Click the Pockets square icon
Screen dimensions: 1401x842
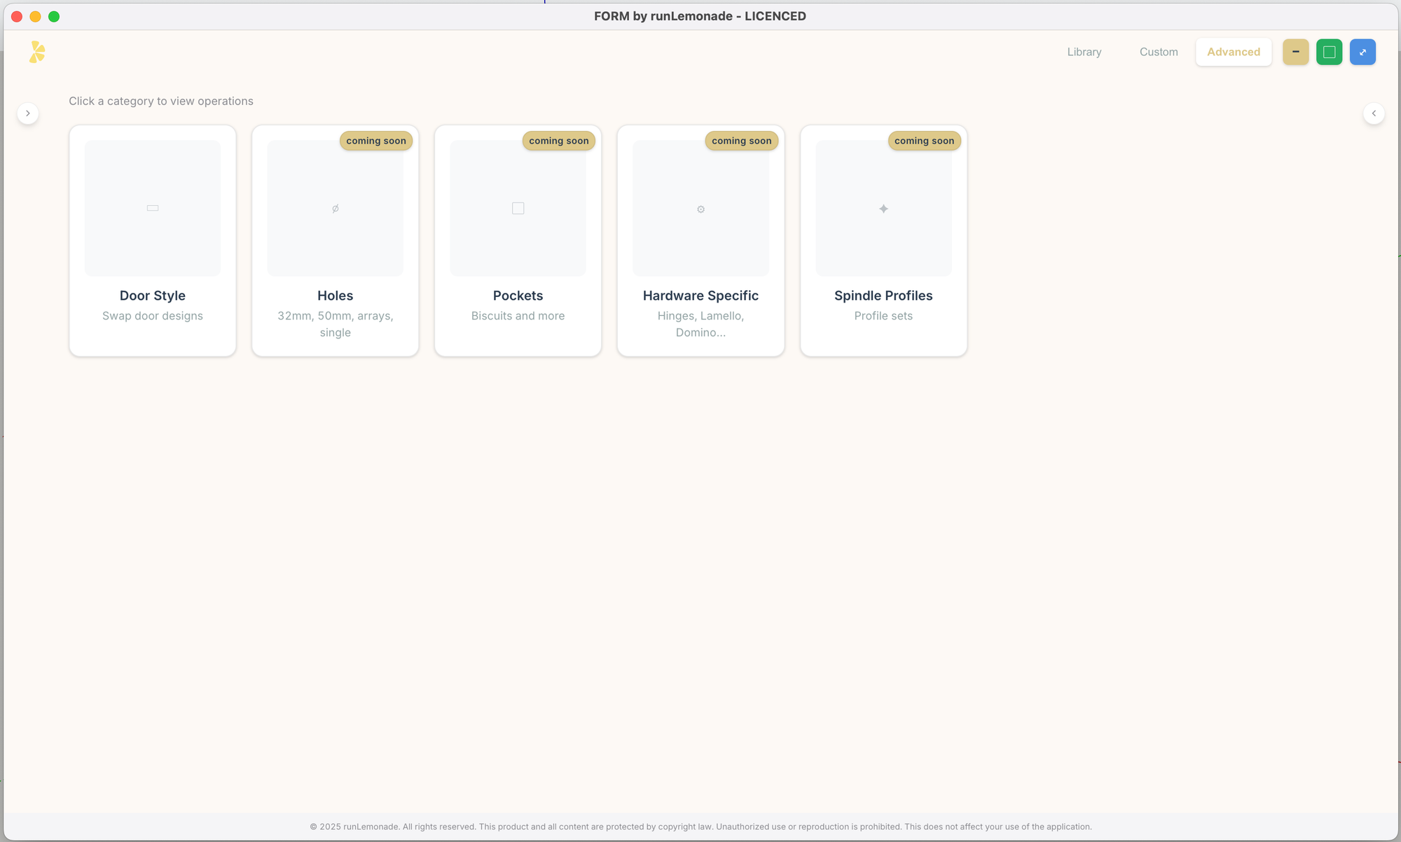[518, 208]
